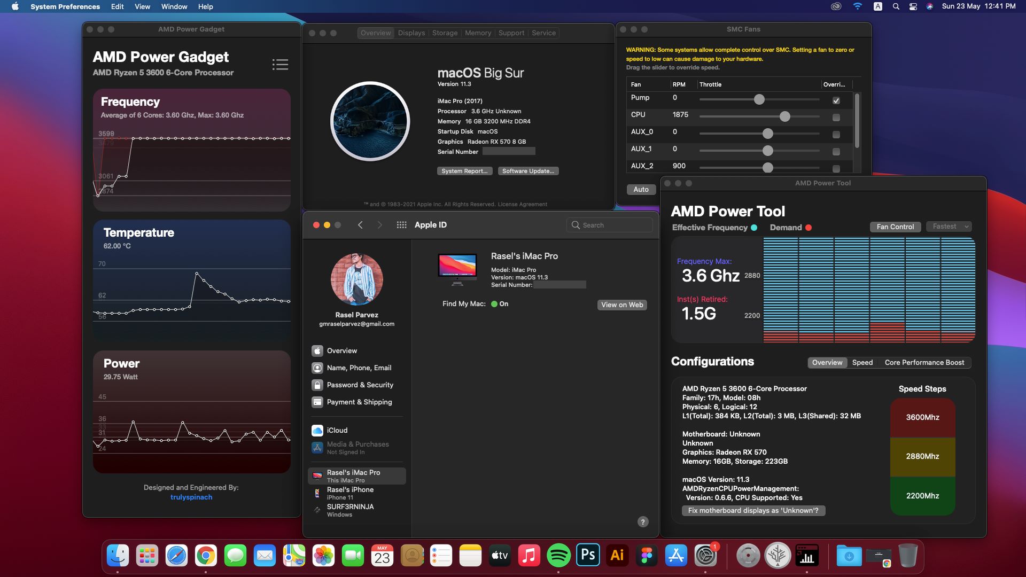Open the trulyspinach designer link

coord(191,497)
